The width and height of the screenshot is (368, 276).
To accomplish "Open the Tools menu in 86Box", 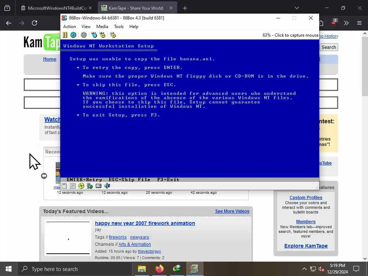I will (119, 27).
